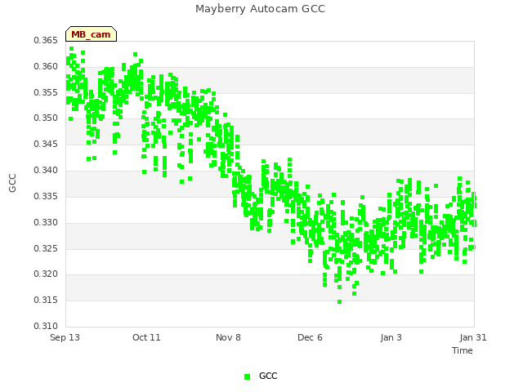
Task: Click the 0.345 y-axis value
Action: coord(46,144)
